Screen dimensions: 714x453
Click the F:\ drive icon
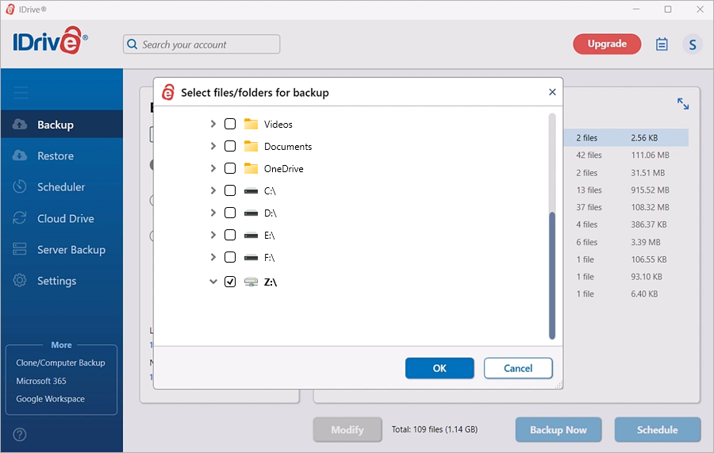pos(251,258)
